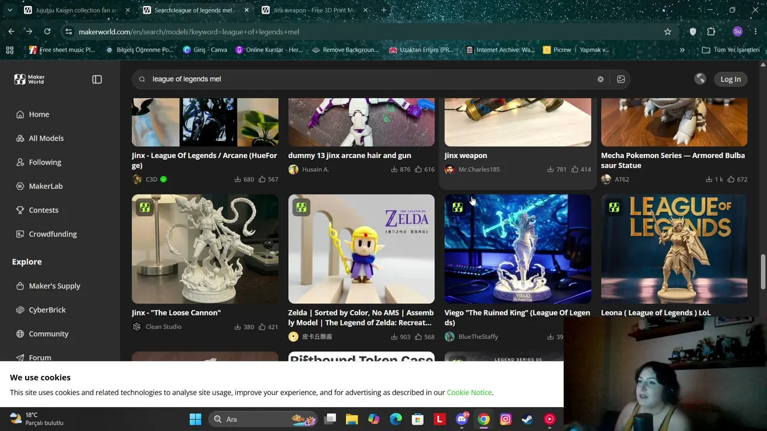
Task: Open Mecha Pokemon Series Armored Bulbasaur title
Action: click(673, 160)
